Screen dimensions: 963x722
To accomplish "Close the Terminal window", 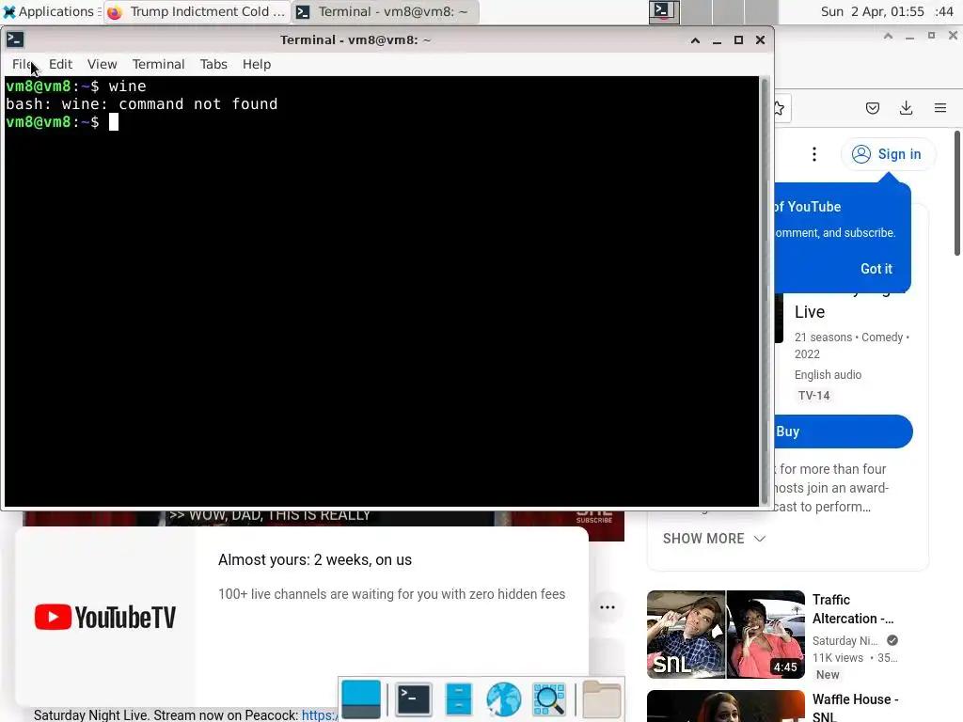I will (x=760, y=39).
